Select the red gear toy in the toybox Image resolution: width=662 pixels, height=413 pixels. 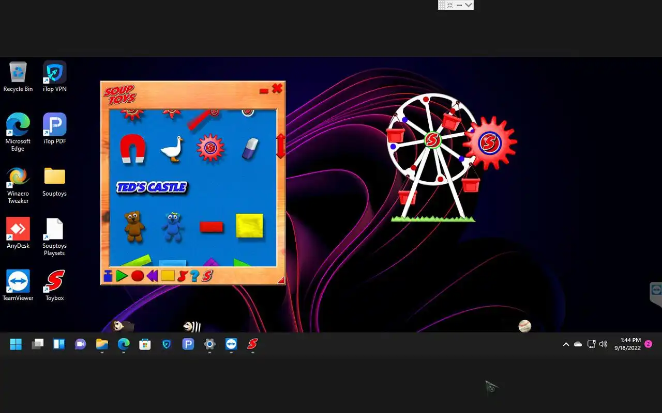pyautogui.click(x=210, y=148)
